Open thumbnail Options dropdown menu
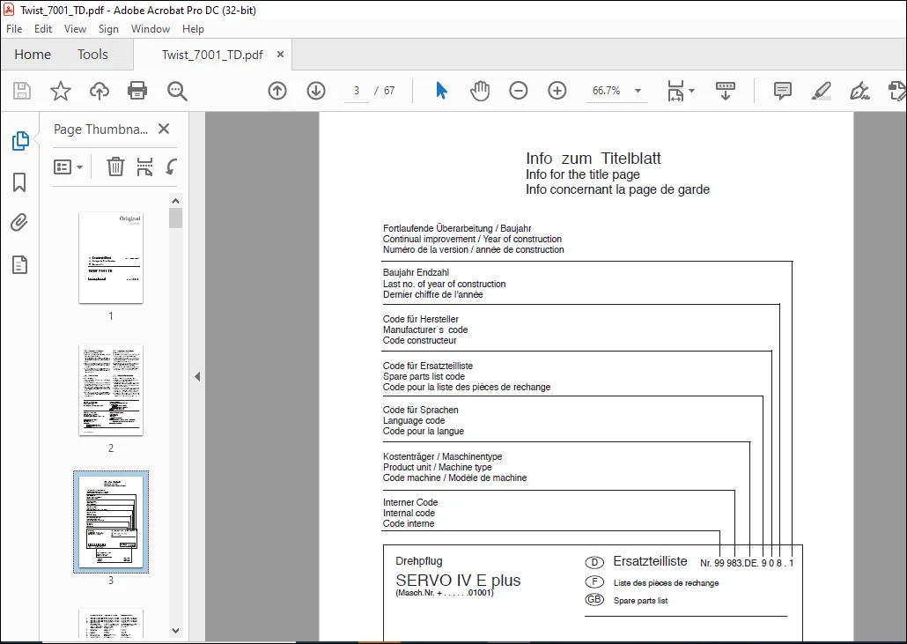907x644 pixels. [x=69, y=167]
